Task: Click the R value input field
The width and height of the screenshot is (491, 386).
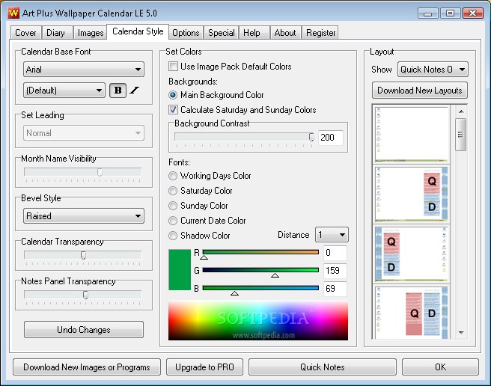Action: pos(335,253)
